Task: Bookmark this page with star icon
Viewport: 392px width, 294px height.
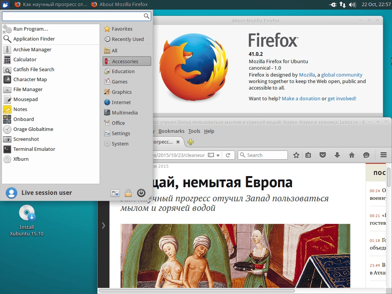Action: point(296,155)
